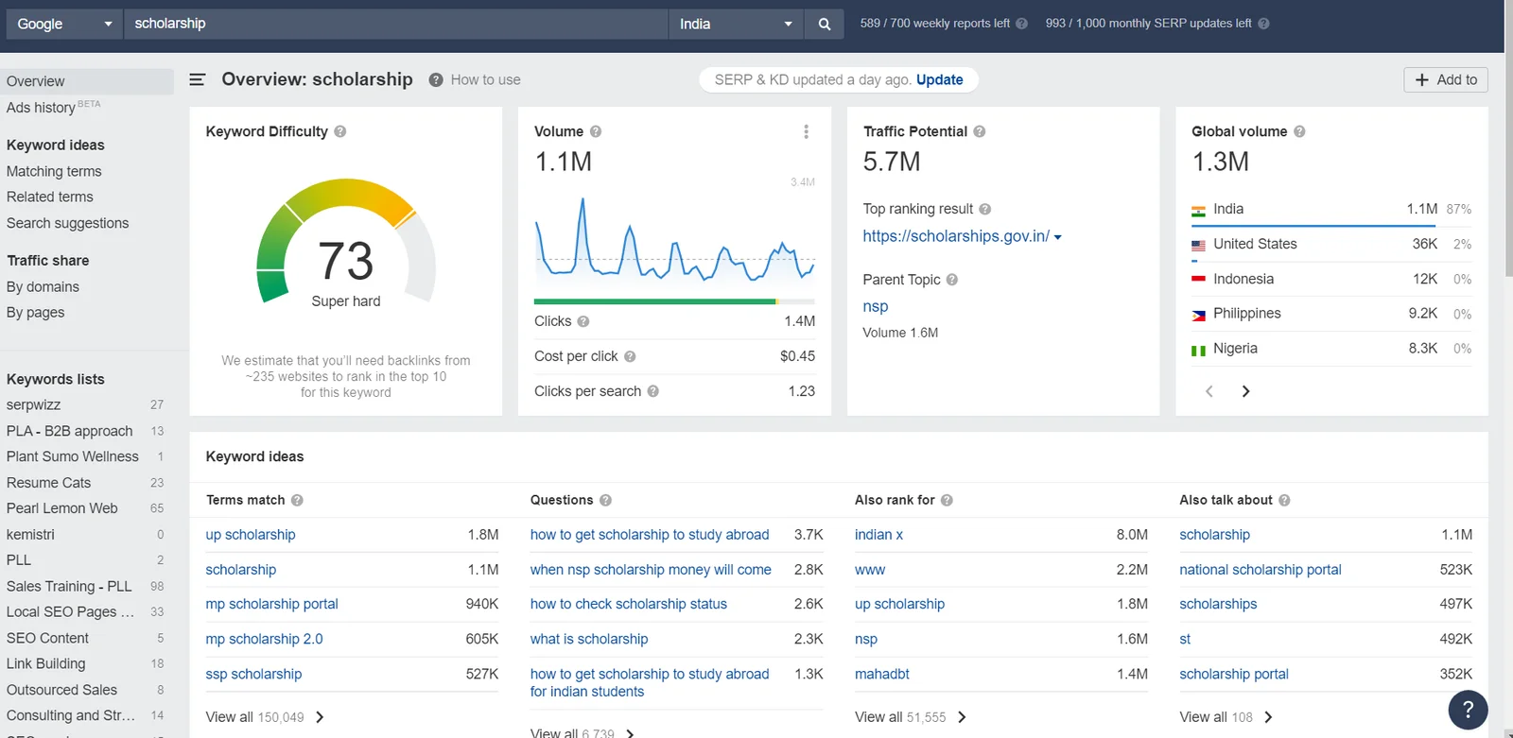Click Global volume help icon
The height and width of the screenshot is (738, 1513).
[1299, 131]
